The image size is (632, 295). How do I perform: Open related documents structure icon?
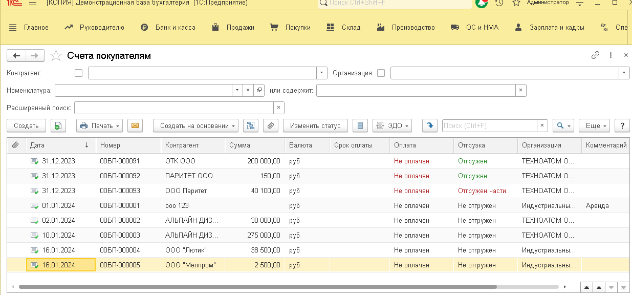coord(251,125)
